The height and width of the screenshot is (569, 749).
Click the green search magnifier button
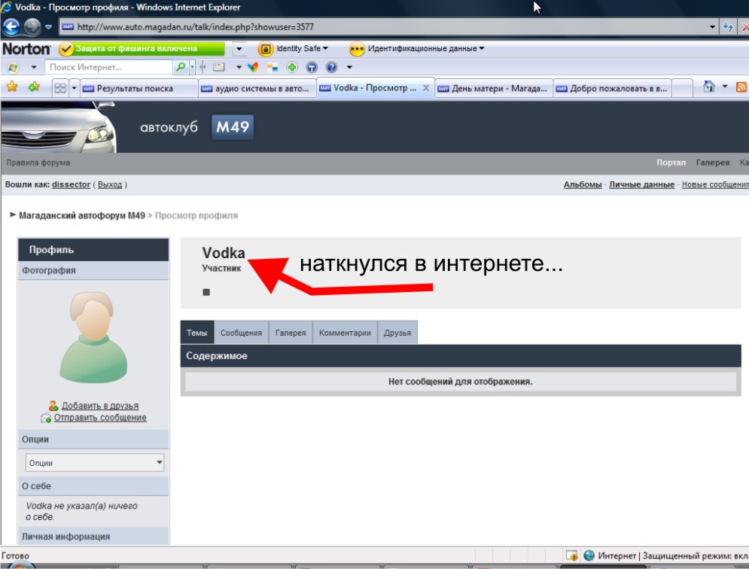click(x=181, y=68)
